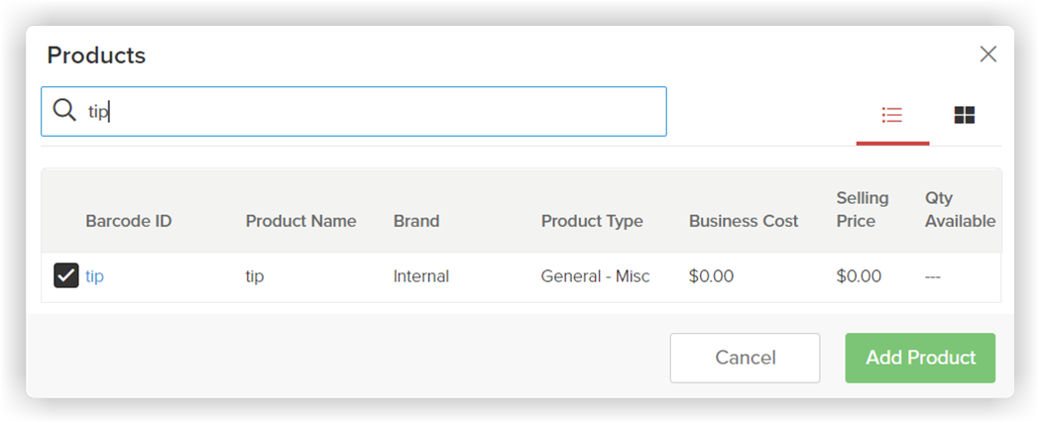Sort by Business Cost column header
The image size is (1040, 423).
[744, 222]
